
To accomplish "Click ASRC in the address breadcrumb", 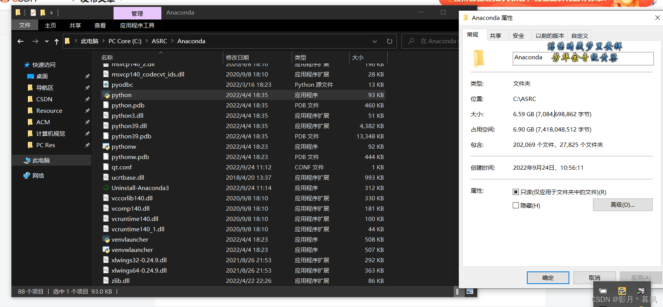I will pos(159,41).
